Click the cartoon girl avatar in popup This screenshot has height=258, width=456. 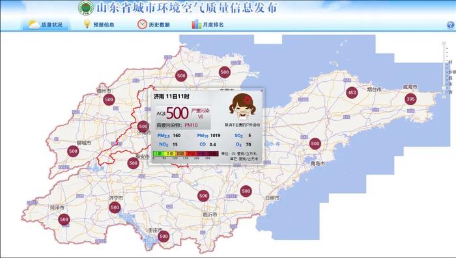click(242, 107)
